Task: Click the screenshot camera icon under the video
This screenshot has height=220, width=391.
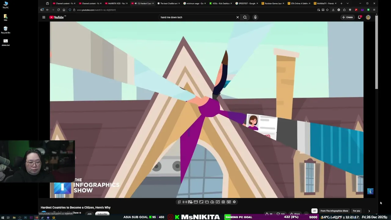Action: 223,202
